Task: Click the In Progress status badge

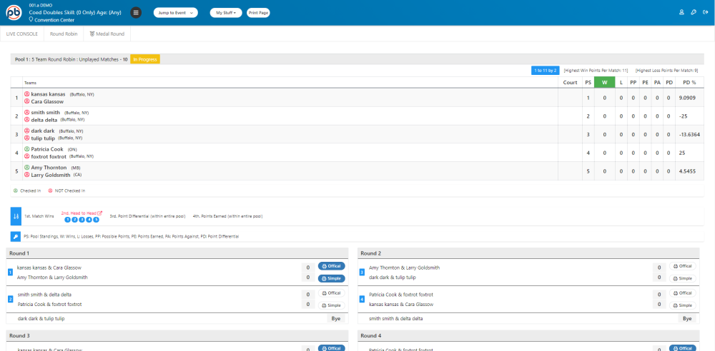Action: click(145, 60)
